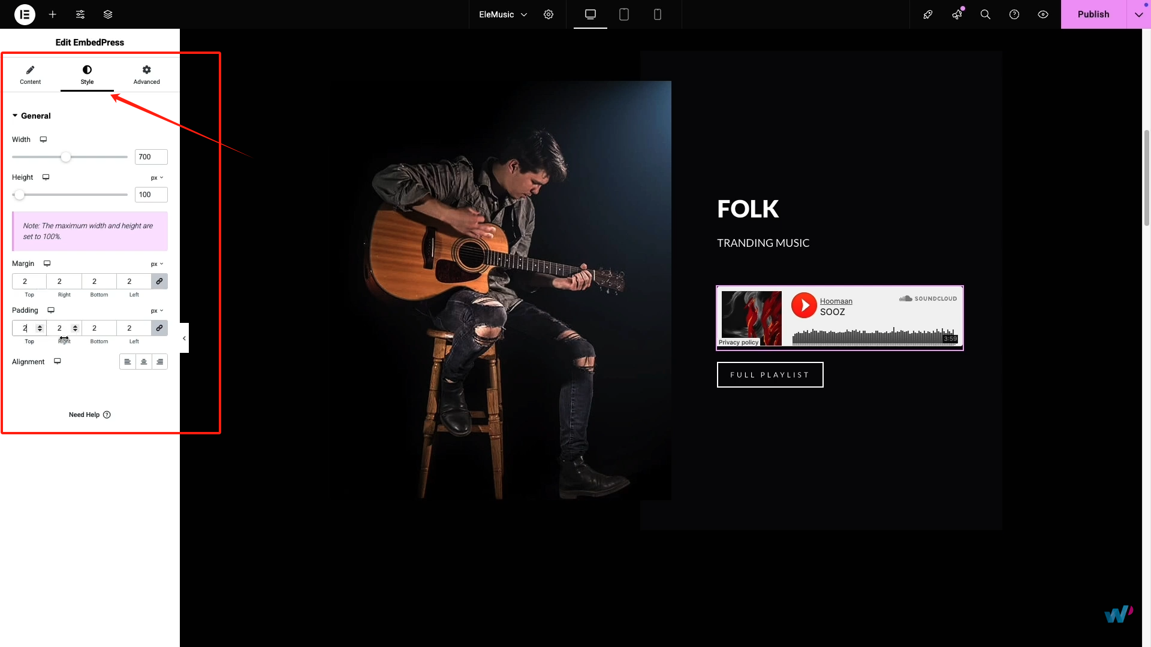1151x647 pixels.
Task: Click the Elementor logo icon
Action: point(25,14)
